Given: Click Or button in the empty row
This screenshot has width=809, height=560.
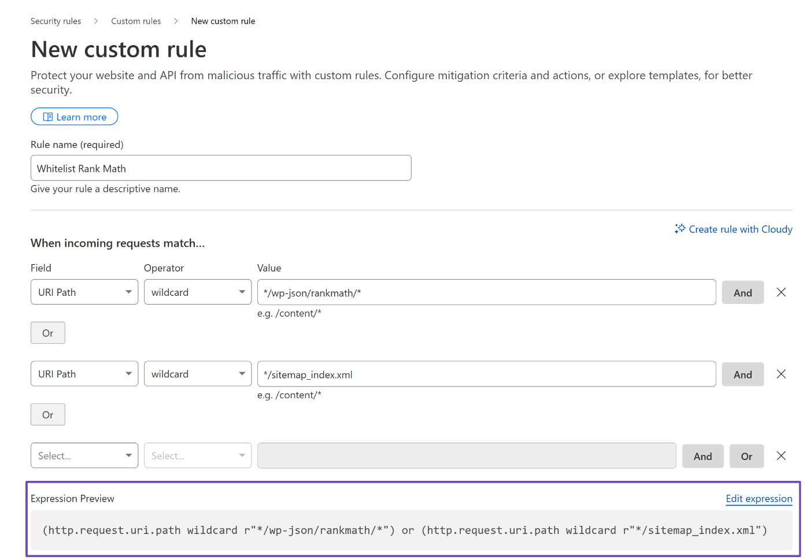Looking at the screenshot, I should pos(747,456).
